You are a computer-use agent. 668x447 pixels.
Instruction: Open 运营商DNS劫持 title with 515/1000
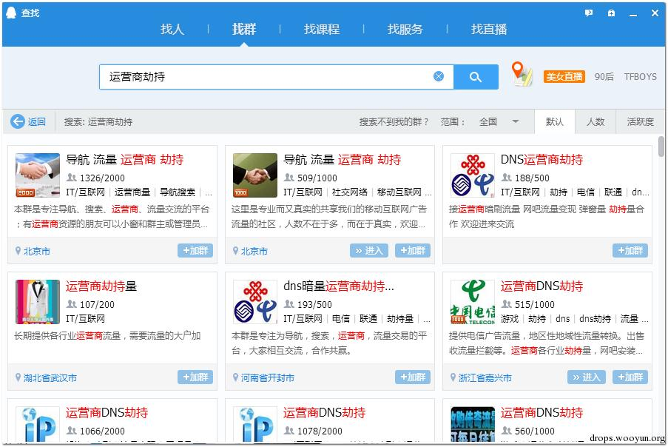pos(542,286)
